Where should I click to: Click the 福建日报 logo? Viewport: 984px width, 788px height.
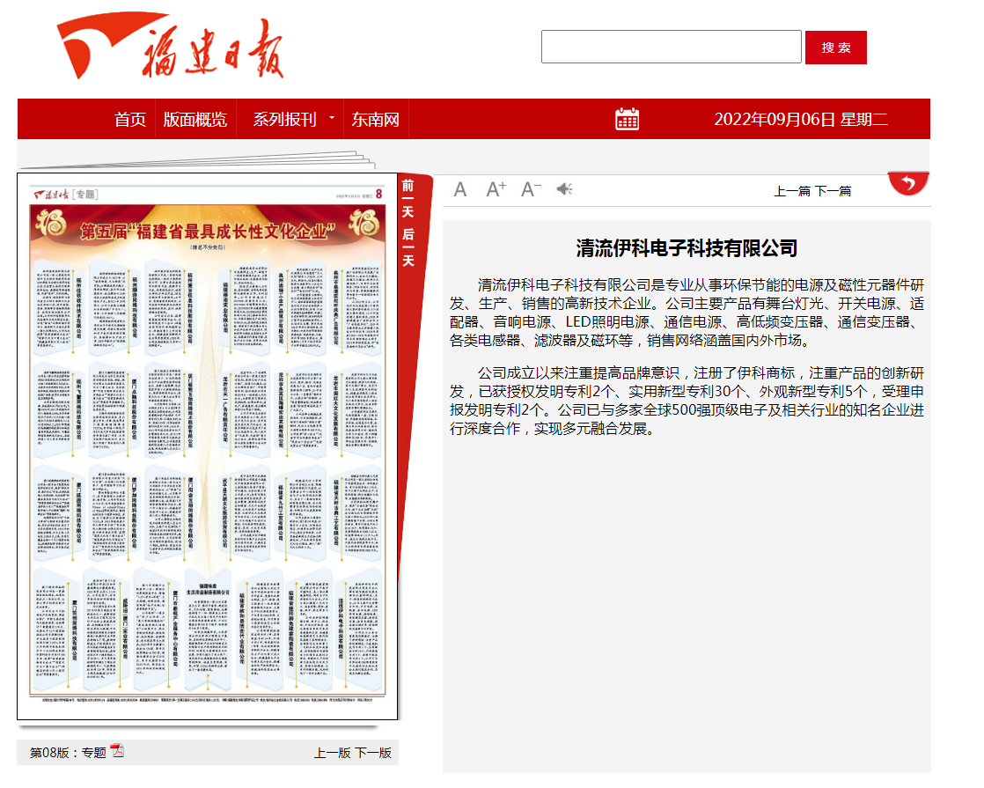(x=171, y=47)
